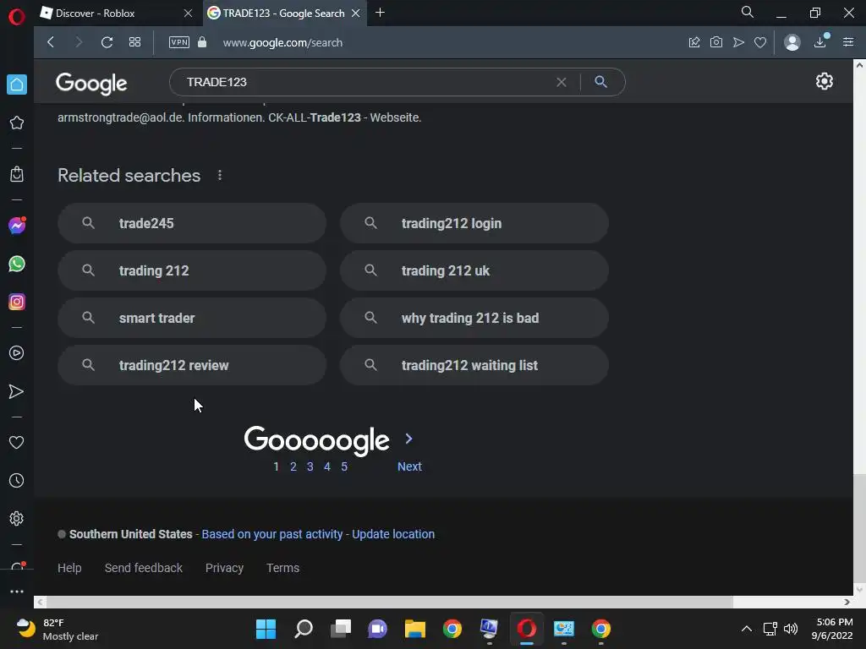The width and height of the screenshot is (866, 649).
Task: Send page via the toolbar flow arrow
Action: coord(738,42)
